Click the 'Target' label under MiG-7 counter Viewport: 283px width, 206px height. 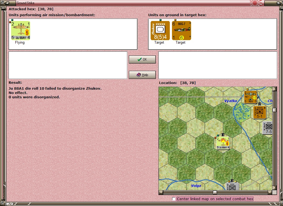[181, 42]
